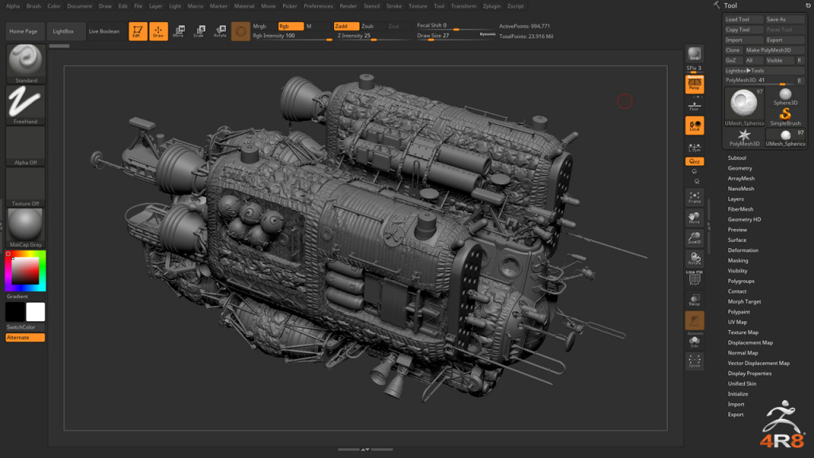Open the Transform menu
The height and width of the screenshot is (458, 814).
pos(463,6)
